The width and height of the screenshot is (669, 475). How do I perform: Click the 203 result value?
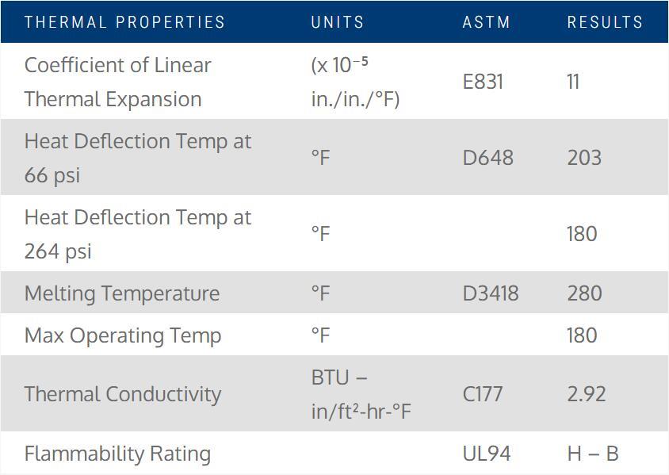click(584, 158)
